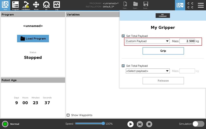
Task: Click the Save disk icon
Action: point(146,5)
